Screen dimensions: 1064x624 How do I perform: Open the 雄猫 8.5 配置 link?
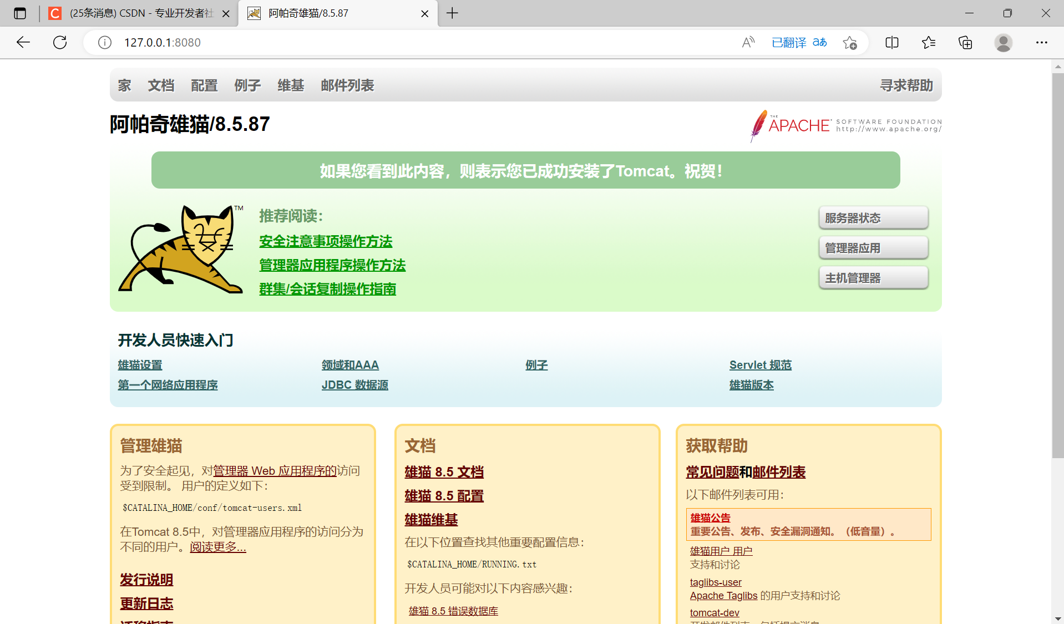coord(444,496)
